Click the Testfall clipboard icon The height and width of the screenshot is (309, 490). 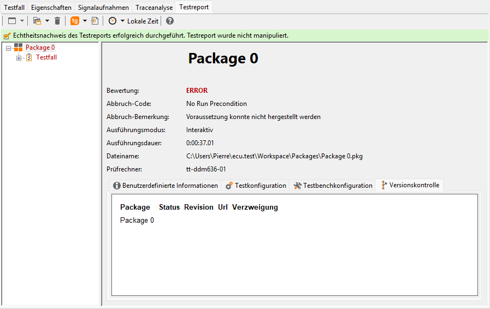29,57
